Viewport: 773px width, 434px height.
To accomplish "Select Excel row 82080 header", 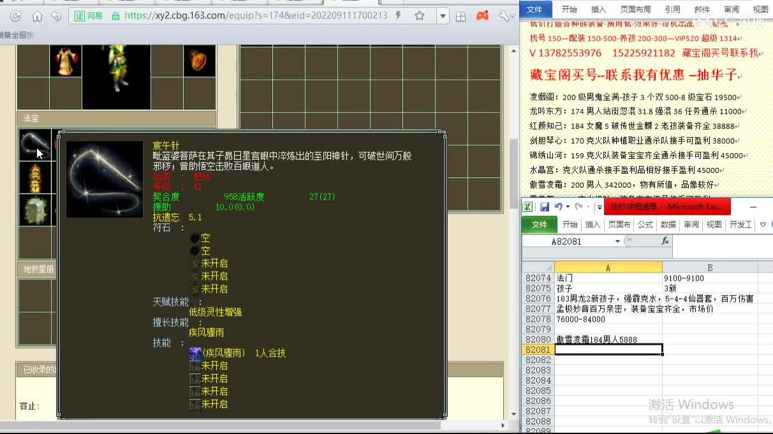I will [x=538, y=340].
